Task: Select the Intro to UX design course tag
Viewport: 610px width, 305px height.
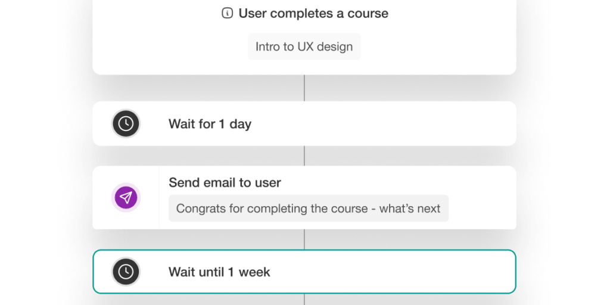Action: coord(304,46)
